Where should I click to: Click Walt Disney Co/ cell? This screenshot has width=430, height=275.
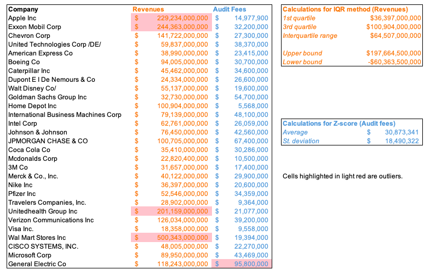(32, 88)
